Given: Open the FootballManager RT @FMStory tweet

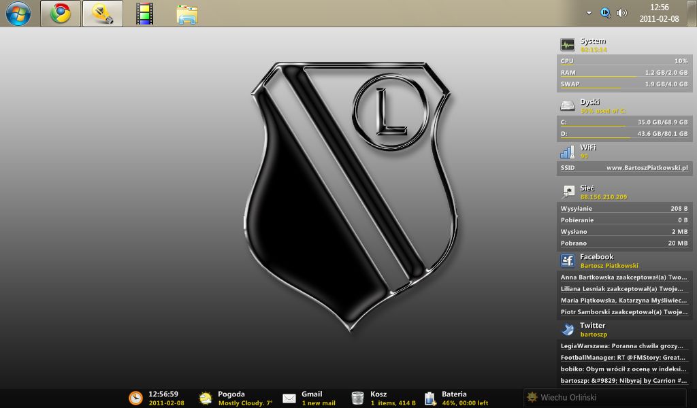Looking at the screenshot, I should pyautogui.click(x=624, y=358).
